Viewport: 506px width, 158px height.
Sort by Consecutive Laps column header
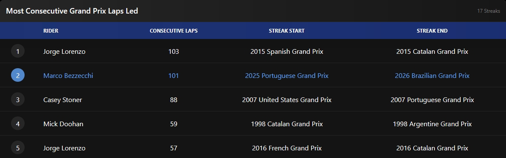click(174, 31)
